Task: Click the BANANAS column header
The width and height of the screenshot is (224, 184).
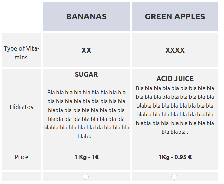Action: point(86,17)
